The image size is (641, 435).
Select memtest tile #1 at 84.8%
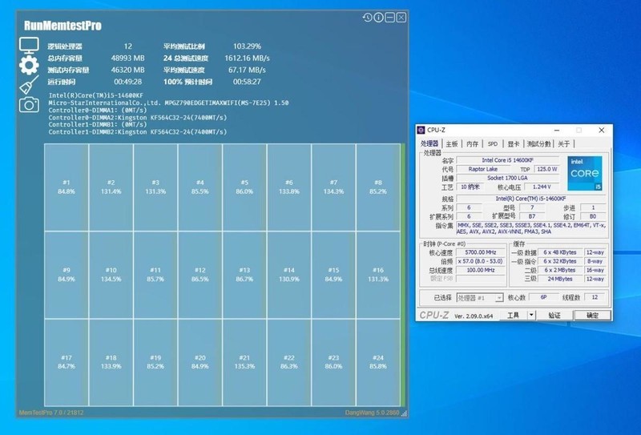tap(67, 187)
